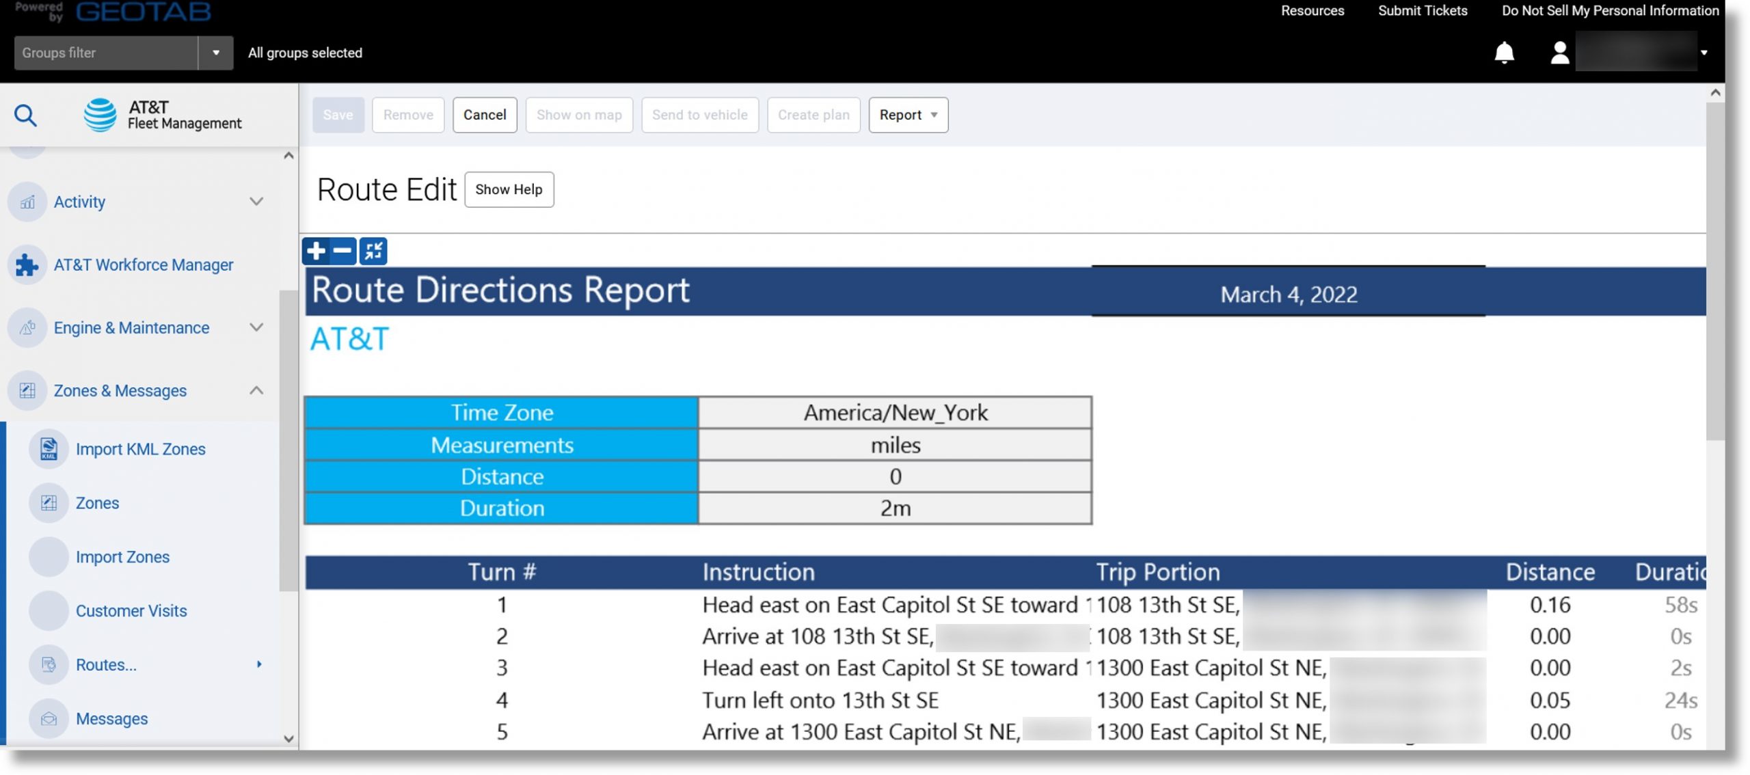Click Turn left onto 13th St SE instruction

click(820, 701)
